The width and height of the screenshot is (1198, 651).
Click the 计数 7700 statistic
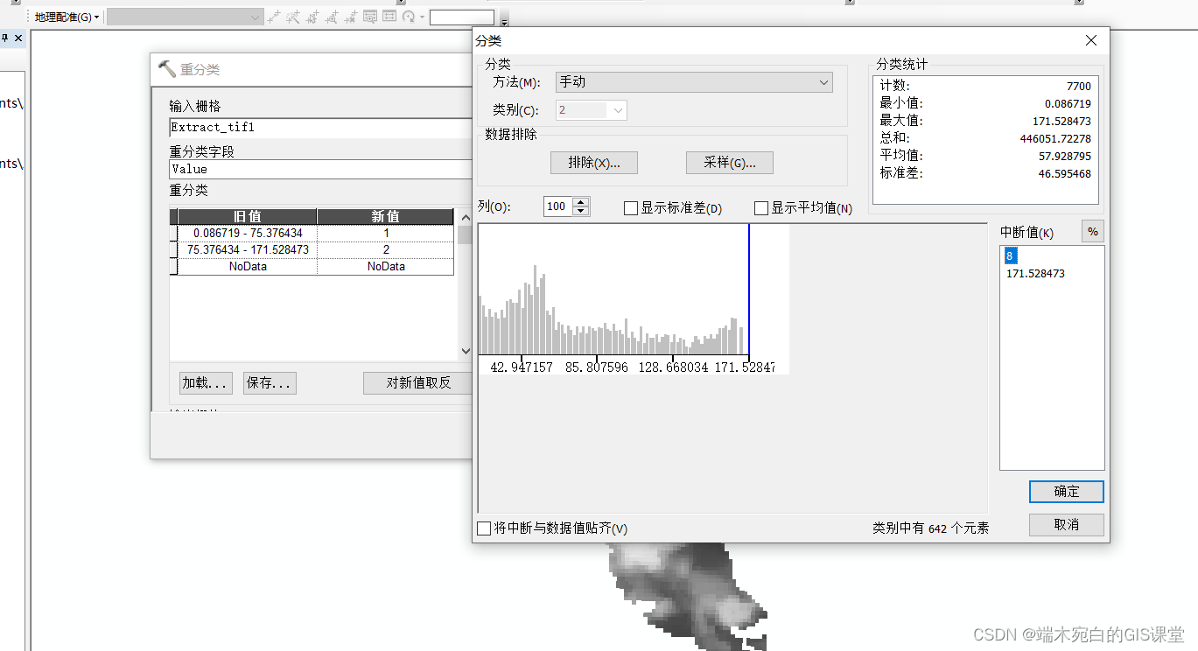coord(985,86)
